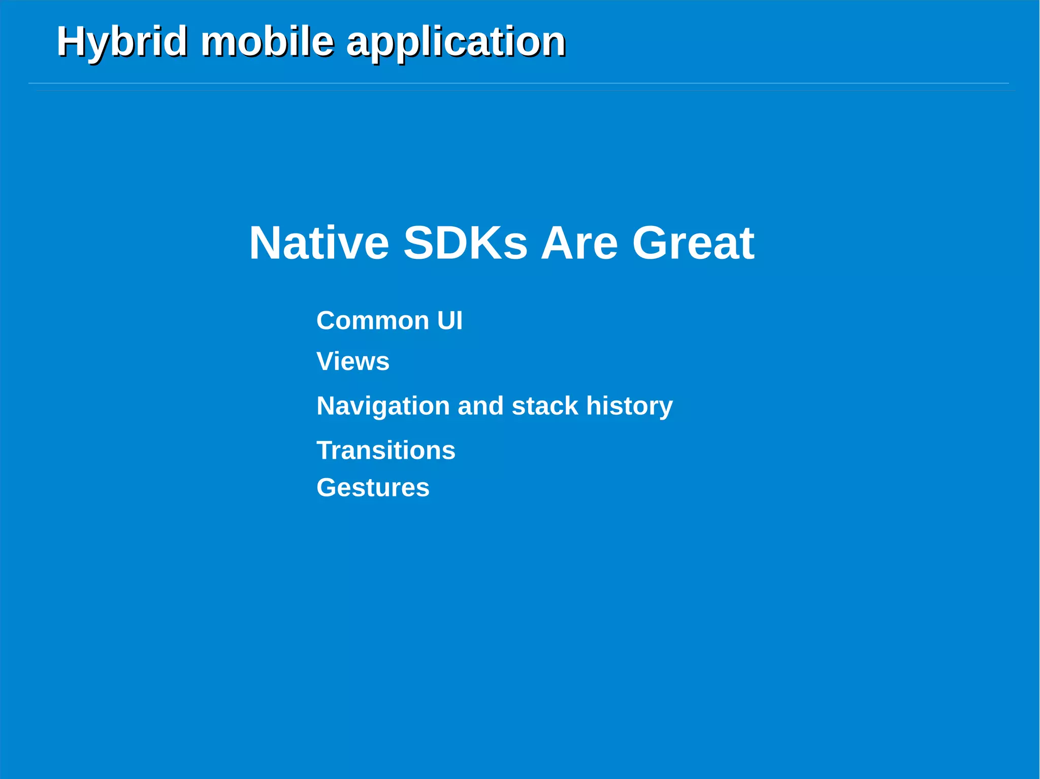Click the word 'Common' in the list
Screen dimensions: 1040x779
tap(372, 321)
